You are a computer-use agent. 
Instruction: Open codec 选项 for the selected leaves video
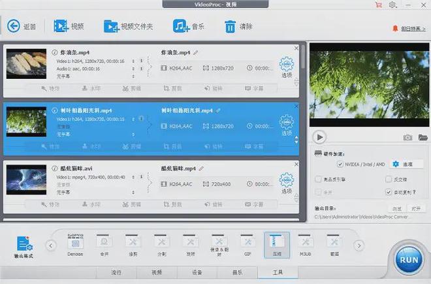click(287, 125)
